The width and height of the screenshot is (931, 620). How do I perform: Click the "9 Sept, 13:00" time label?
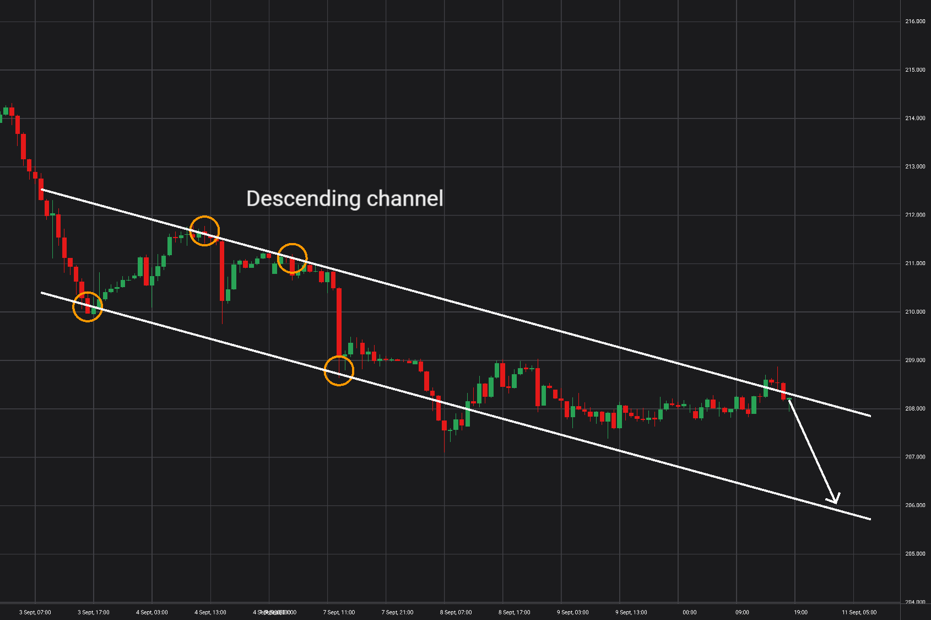click(631, 612)
